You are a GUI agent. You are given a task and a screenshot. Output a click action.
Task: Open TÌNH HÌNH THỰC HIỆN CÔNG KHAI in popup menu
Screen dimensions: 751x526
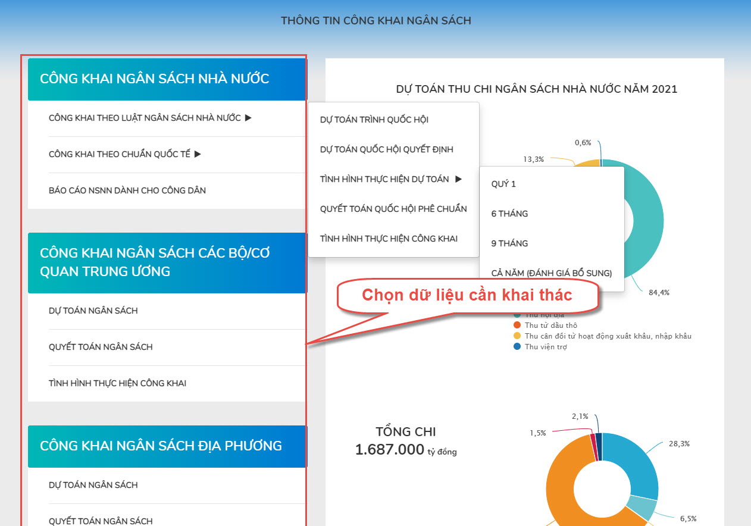coord(389,239)
